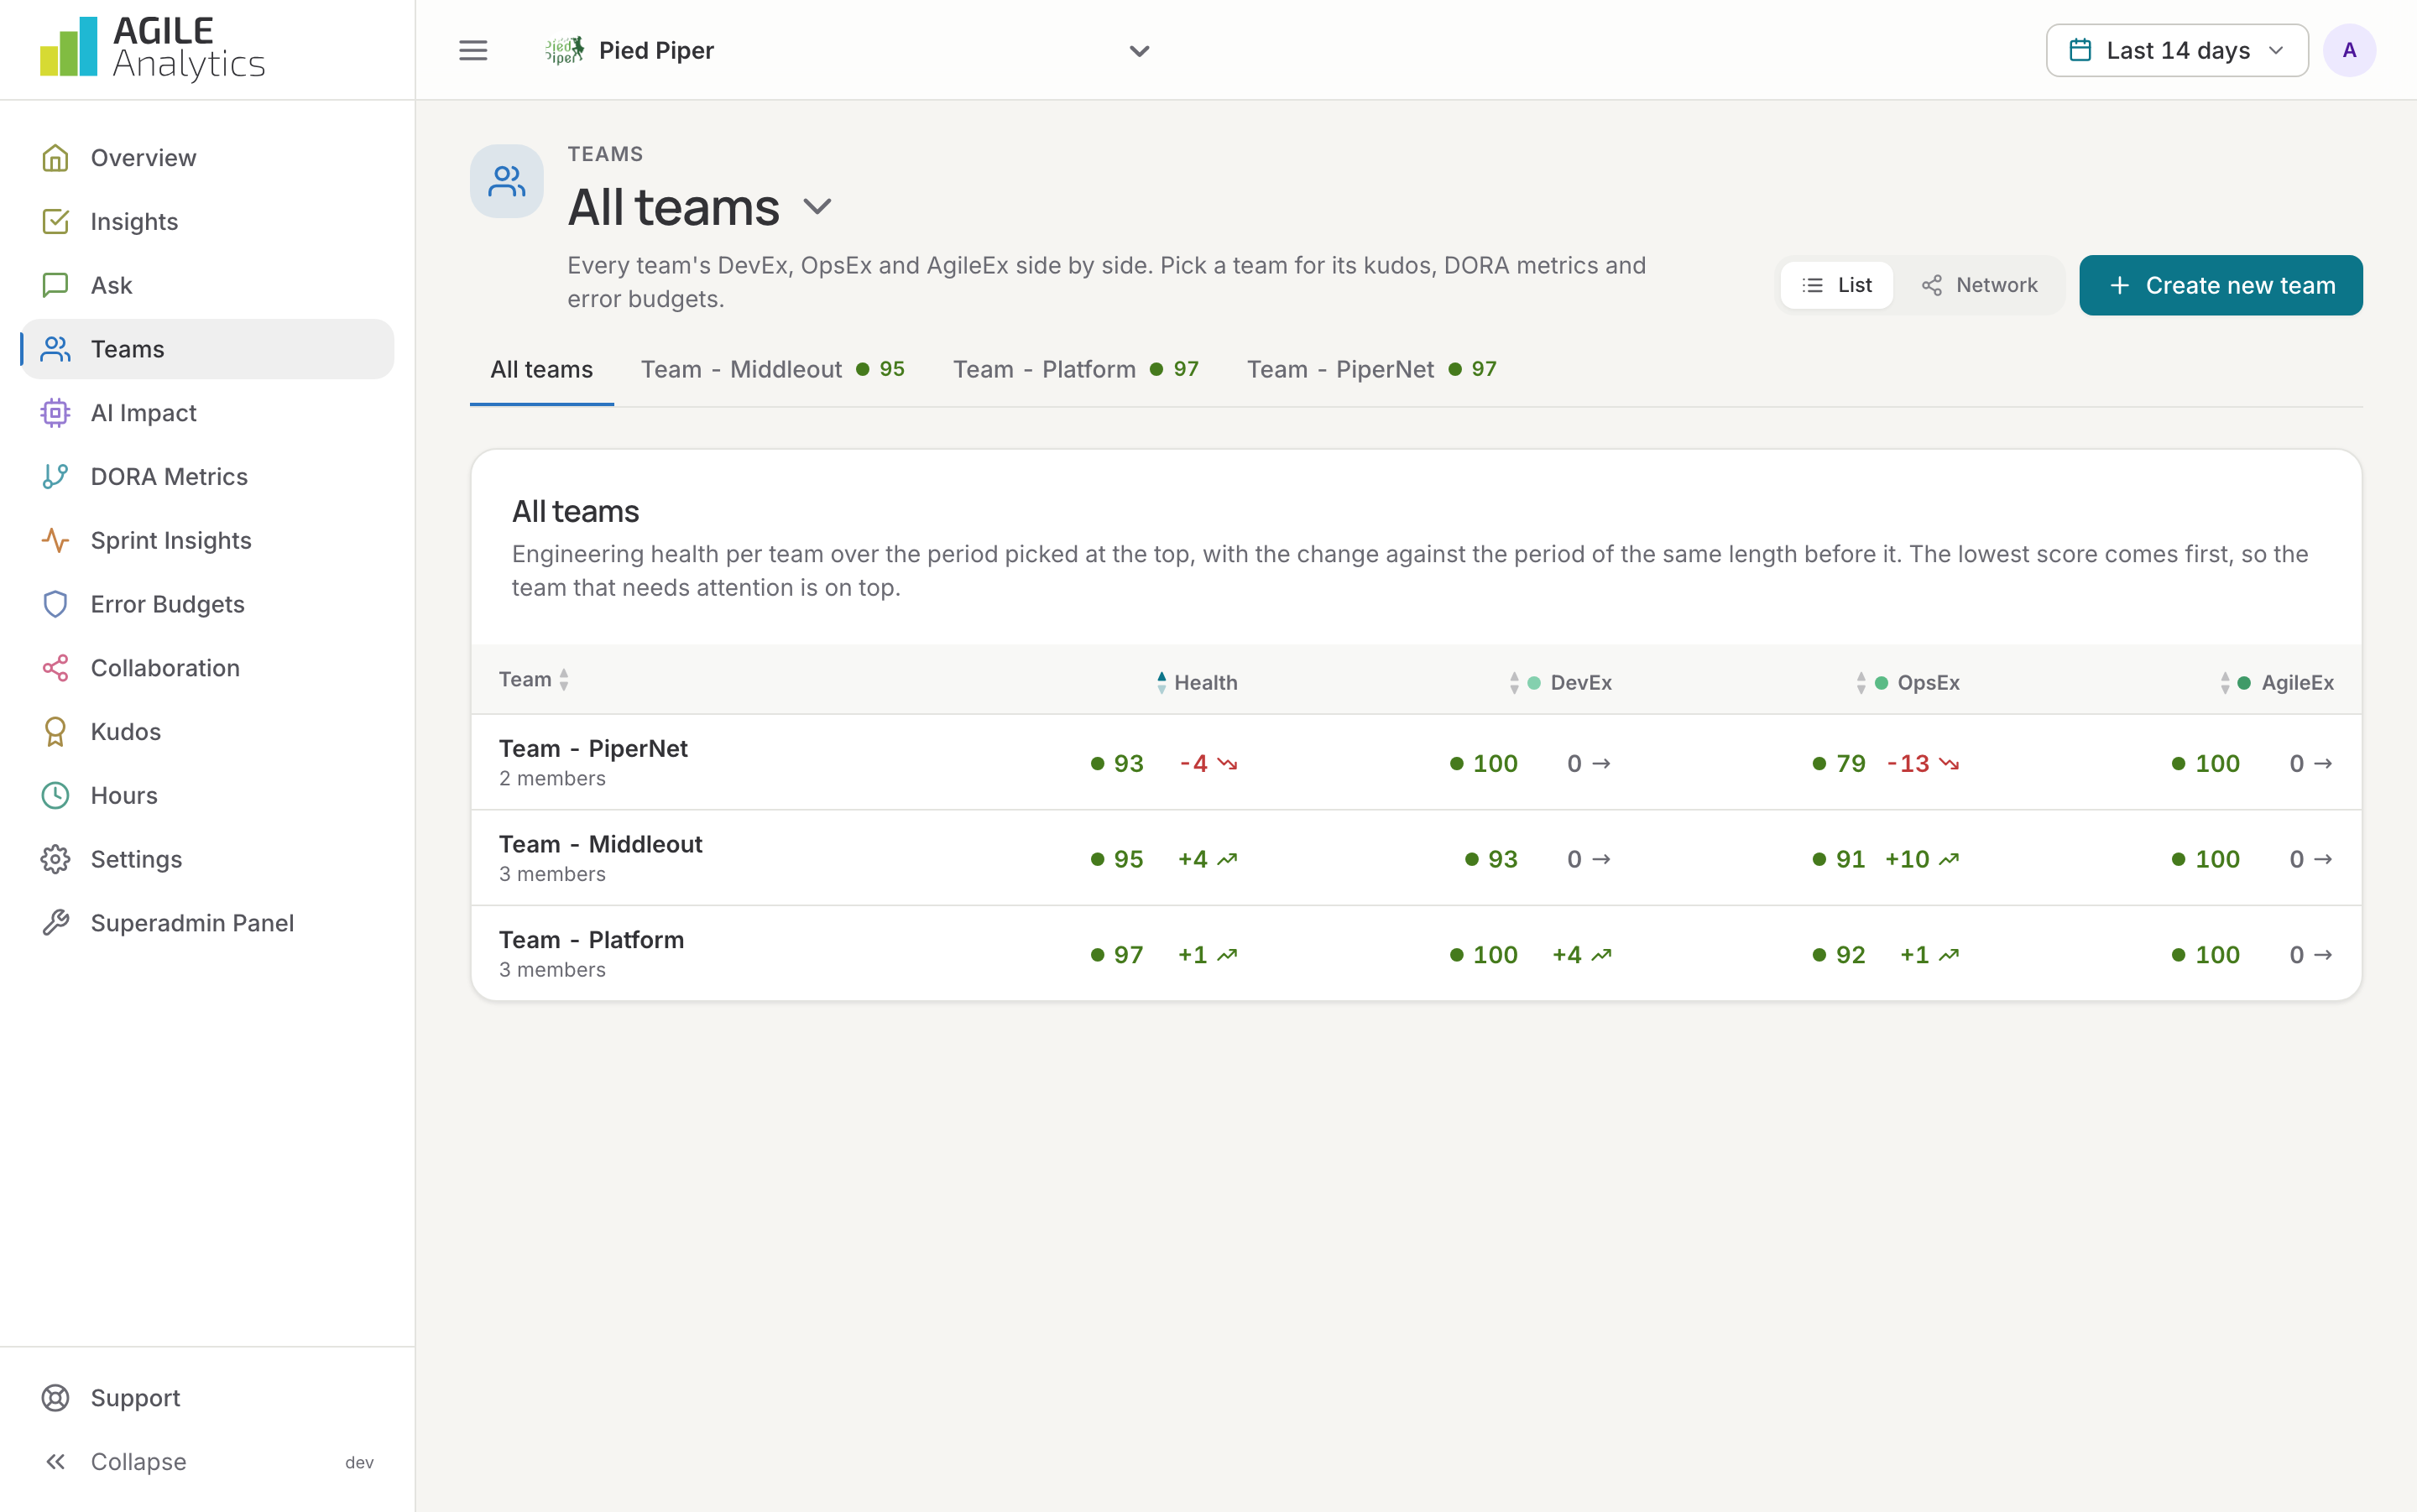Open the Last 14 days date picker

(2177, 50)
